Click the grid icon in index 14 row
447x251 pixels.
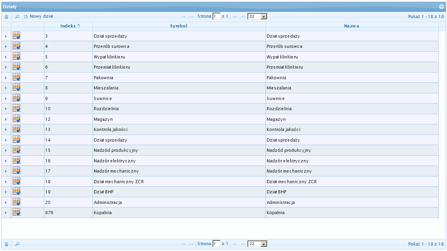pos(16,140)
